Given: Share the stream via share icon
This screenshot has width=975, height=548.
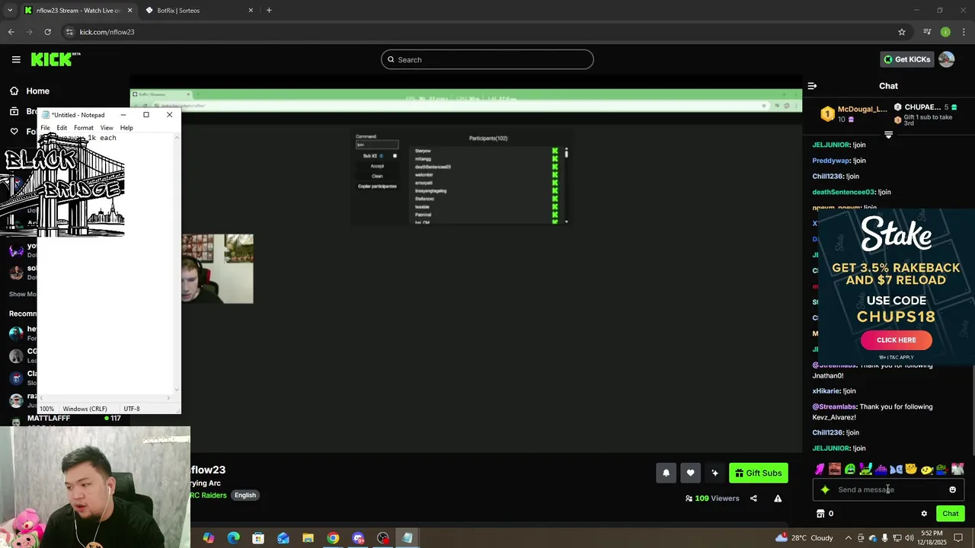Looking at the screenshot, I should [x=753, y=499].
